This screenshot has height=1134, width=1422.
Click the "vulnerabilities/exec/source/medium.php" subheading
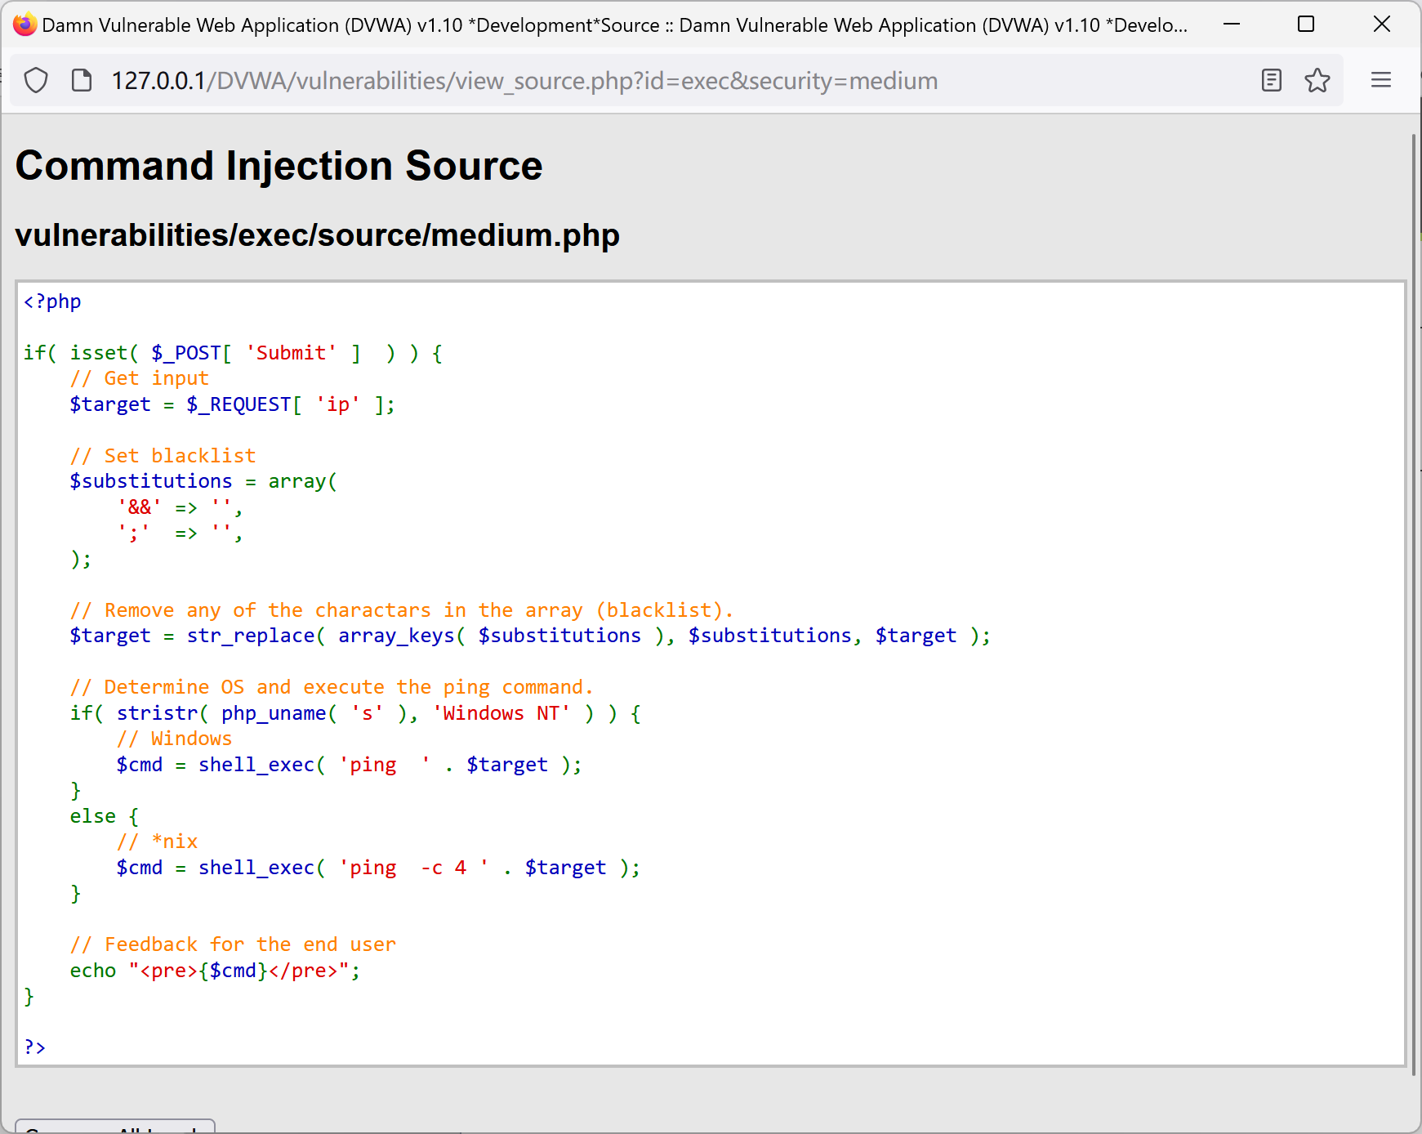(x=317, y=235)
